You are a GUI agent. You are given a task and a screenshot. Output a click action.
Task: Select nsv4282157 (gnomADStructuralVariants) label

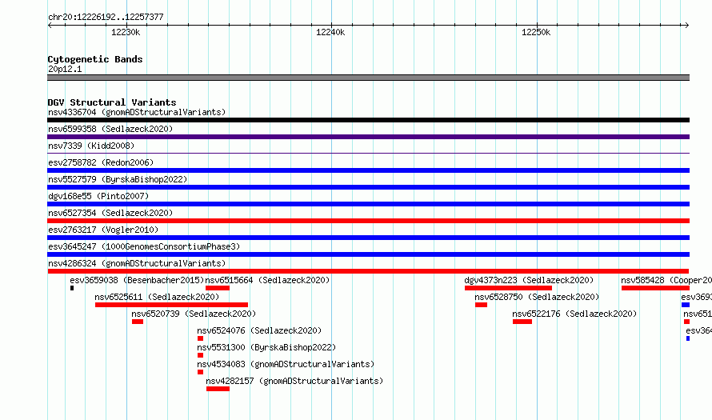pyautogui.click(x=294, y=381)
